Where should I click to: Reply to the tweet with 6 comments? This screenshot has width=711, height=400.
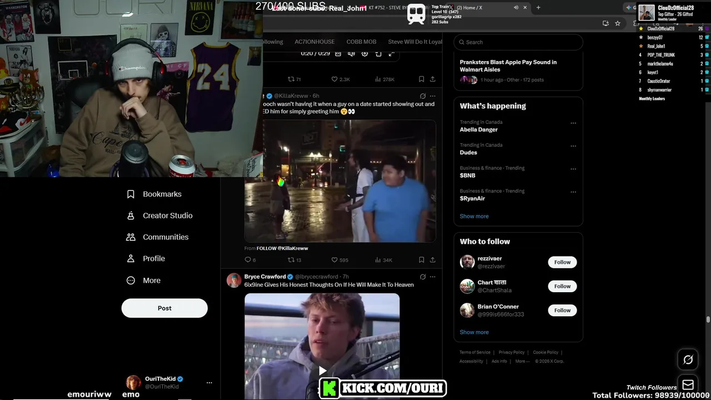250,259
